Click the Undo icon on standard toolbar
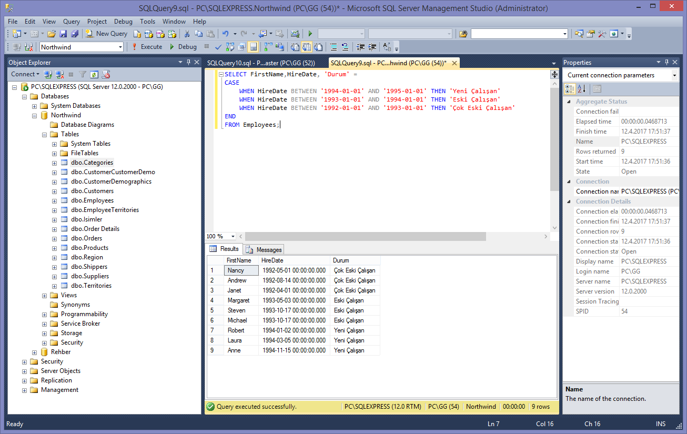Screen dimensions: 687x434 (226, 33)
